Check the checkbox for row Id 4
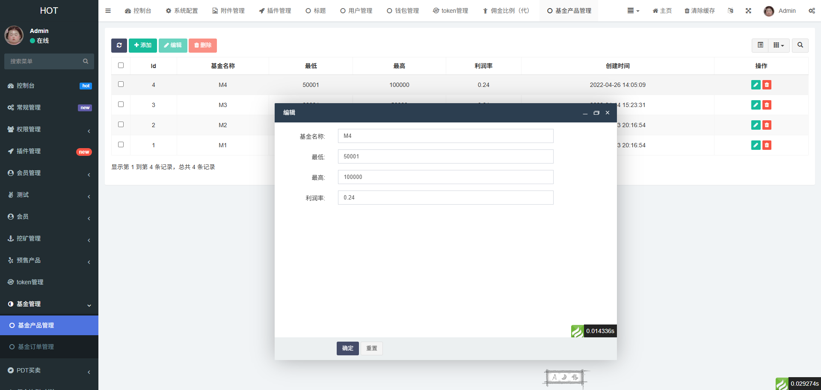 tap(121, 84)
